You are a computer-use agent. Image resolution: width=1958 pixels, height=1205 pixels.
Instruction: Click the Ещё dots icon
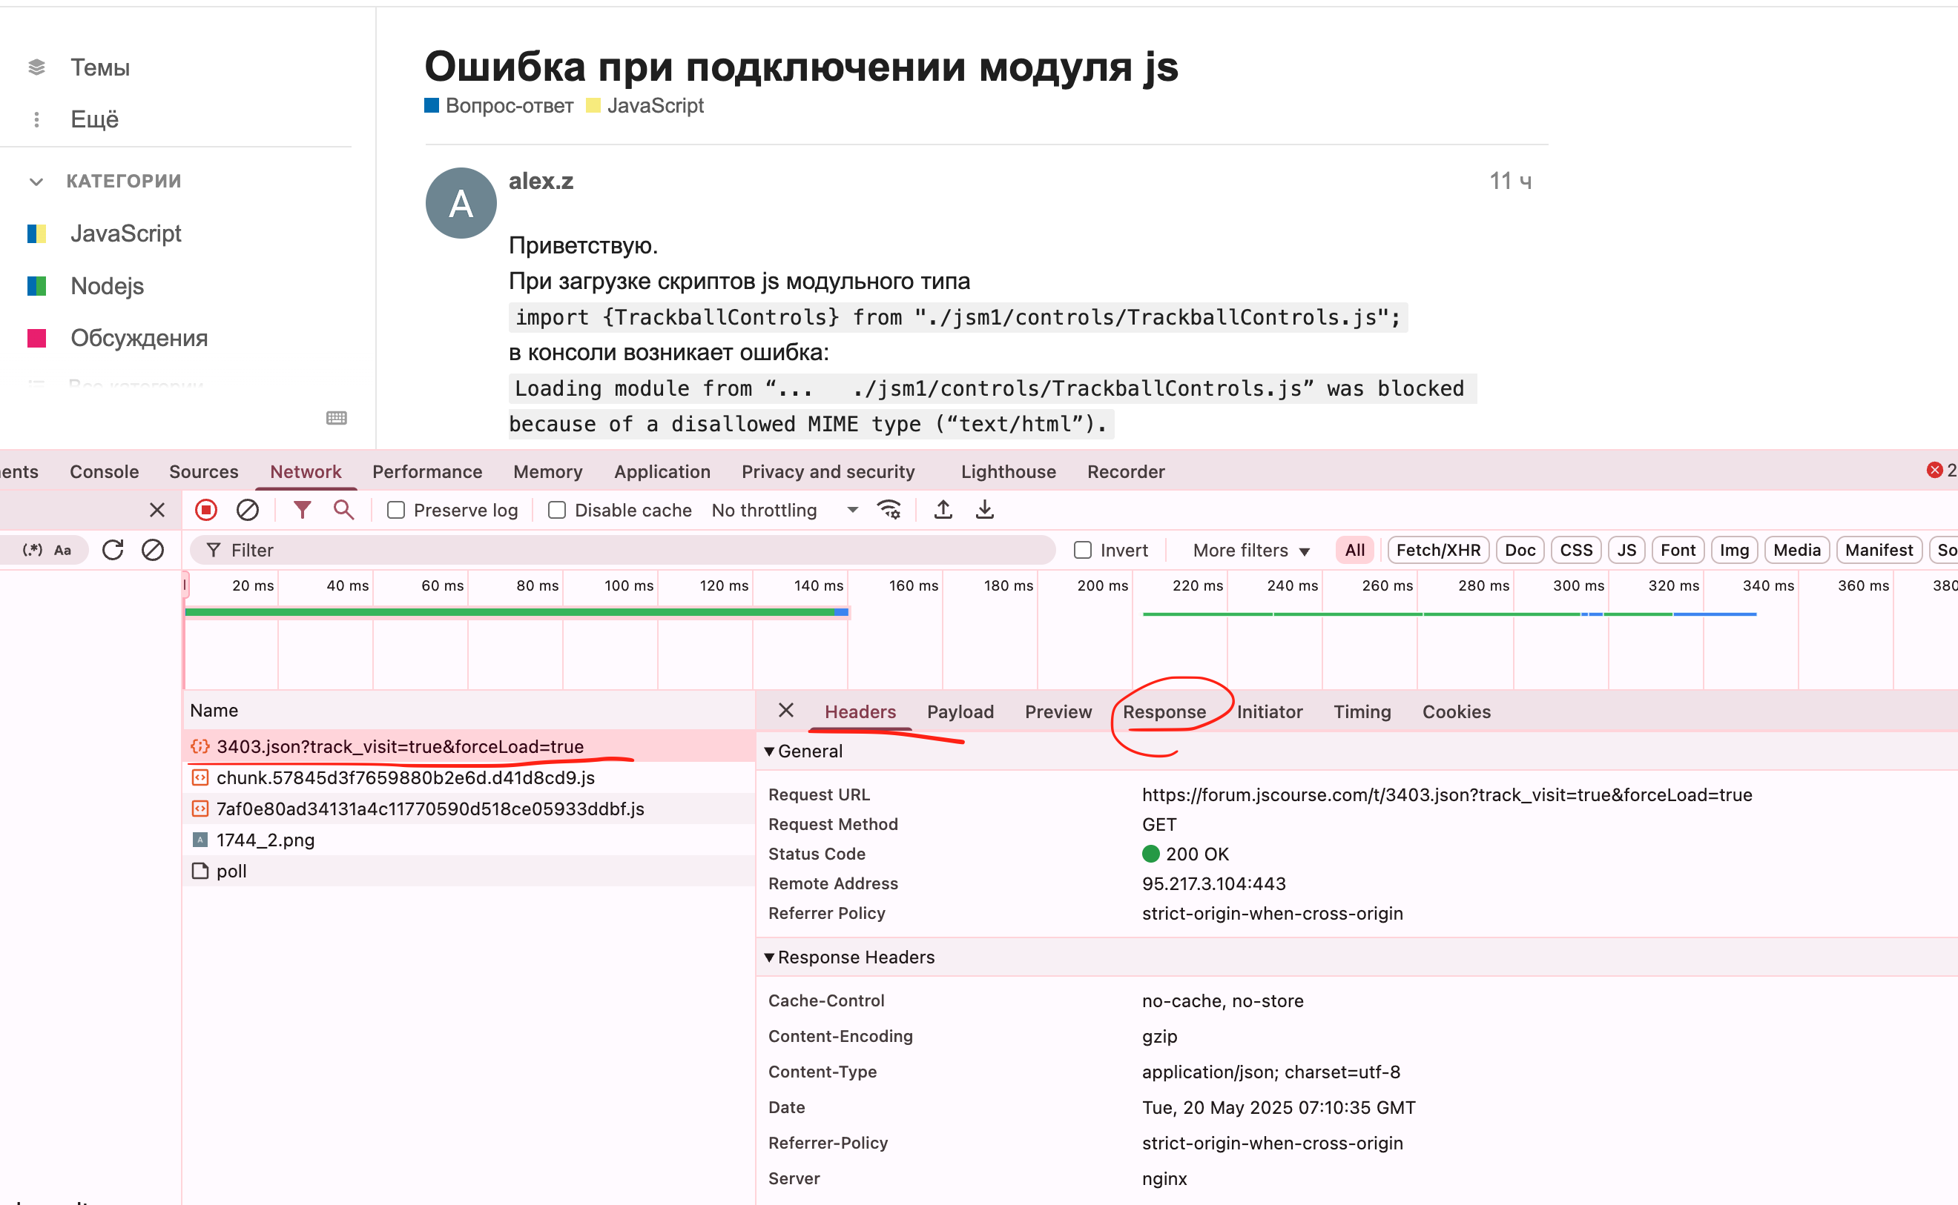pyautogui.click(x=36, y=119)
